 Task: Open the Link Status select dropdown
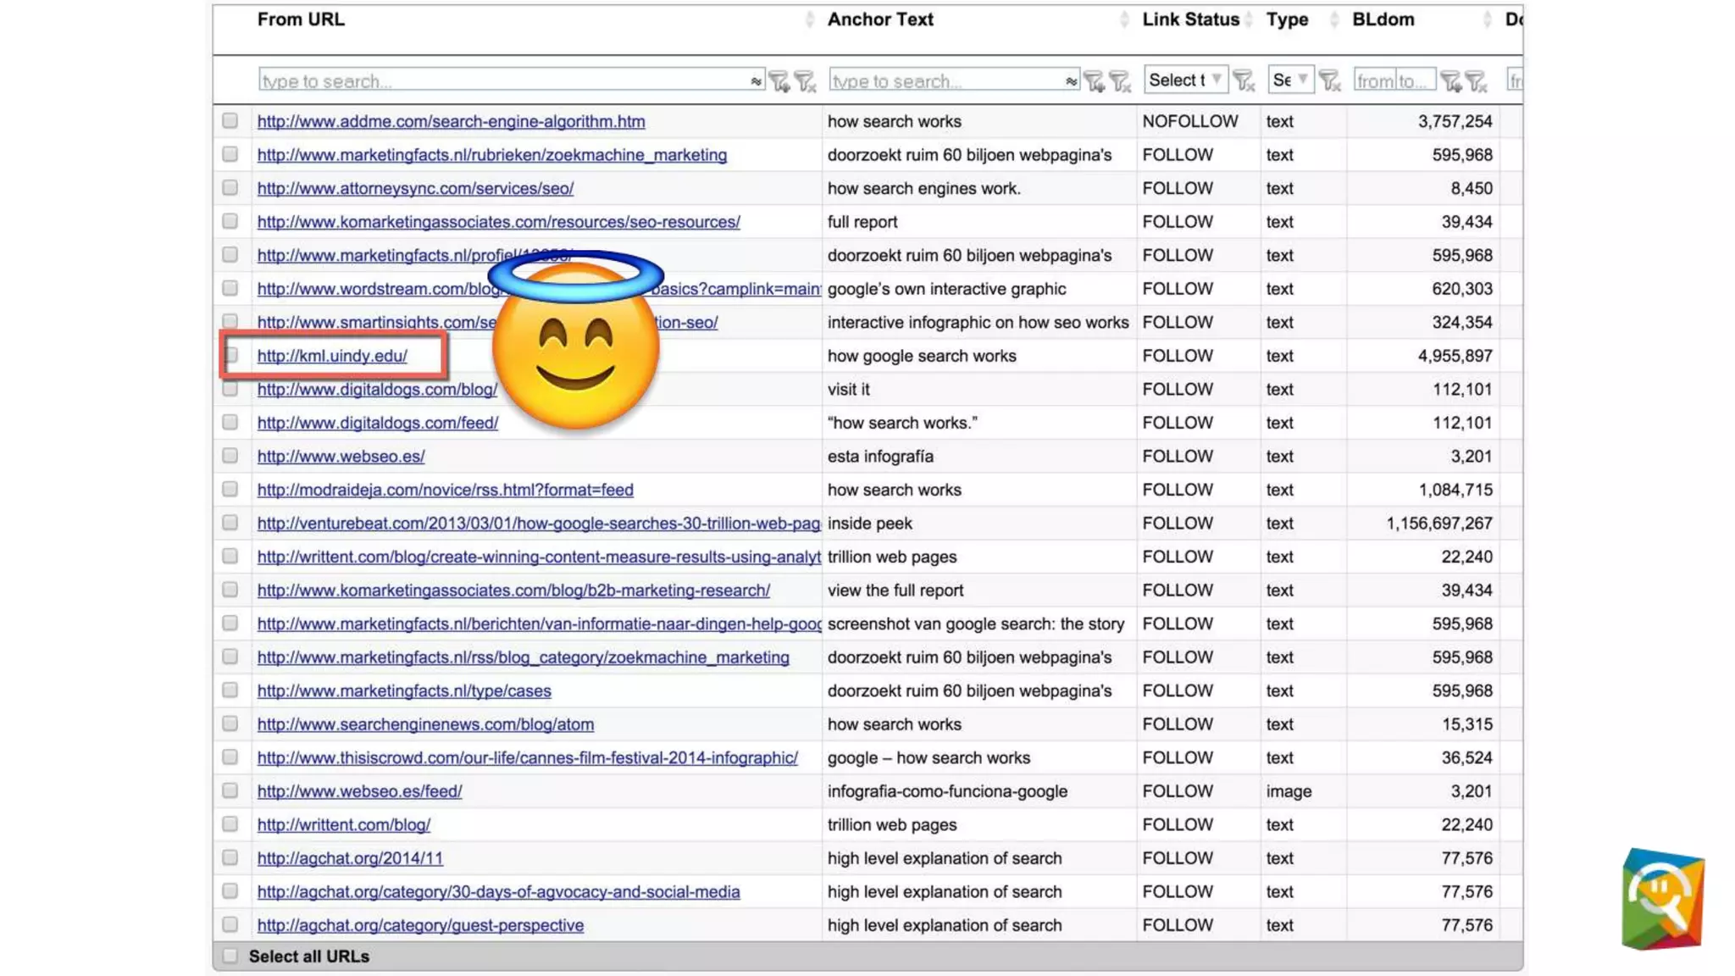(1184, 80)
